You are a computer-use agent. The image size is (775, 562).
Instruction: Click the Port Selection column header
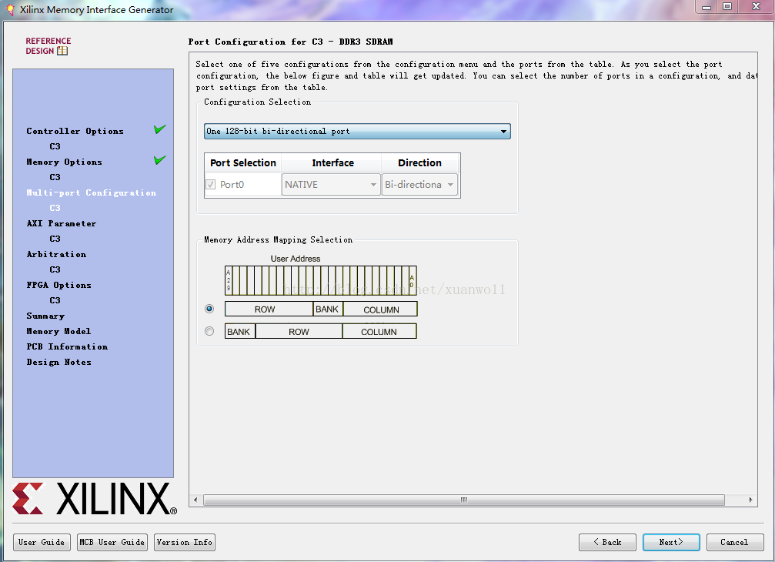243,162
